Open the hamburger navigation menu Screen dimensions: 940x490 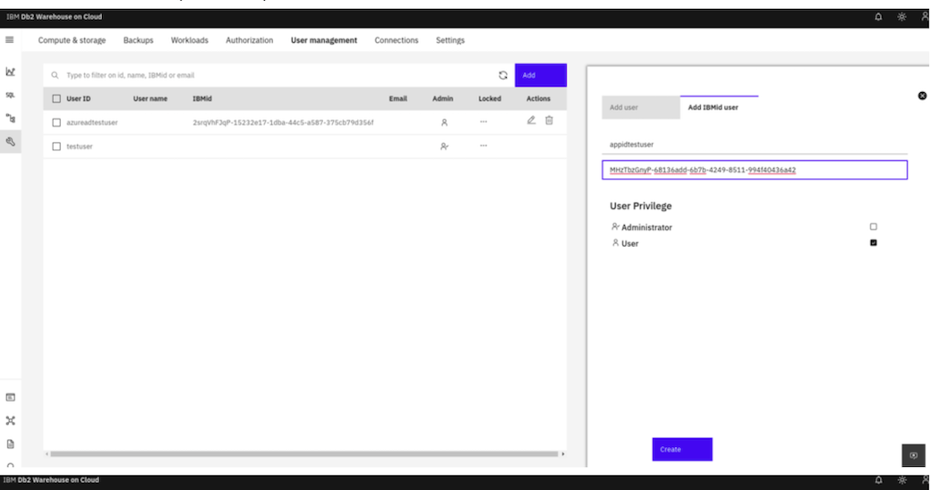pos(10,40)
